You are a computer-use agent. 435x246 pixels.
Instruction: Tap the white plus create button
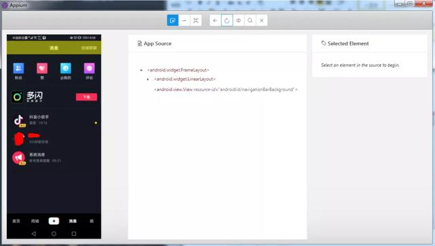[x=54, y=221]
